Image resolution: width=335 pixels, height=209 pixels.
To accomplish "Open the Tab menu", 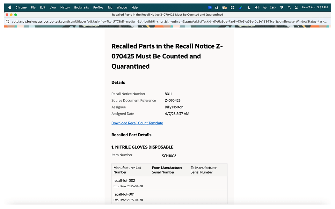I will (110, 7).
